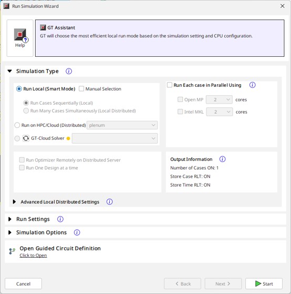Click info icon next to Simulation Type

69,71
